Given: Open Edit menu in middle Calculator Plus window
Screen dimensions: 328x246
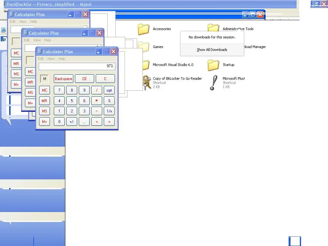Looking at the screenshot, I should [x=27, y=40].
